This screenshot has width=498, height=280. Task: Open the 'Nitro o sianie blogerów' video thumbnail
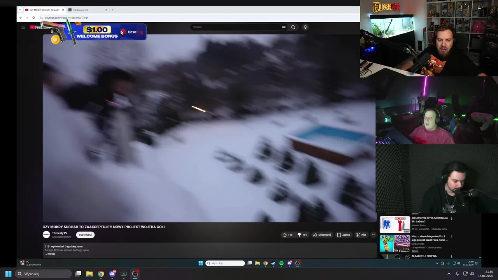[x=395, y=243]
